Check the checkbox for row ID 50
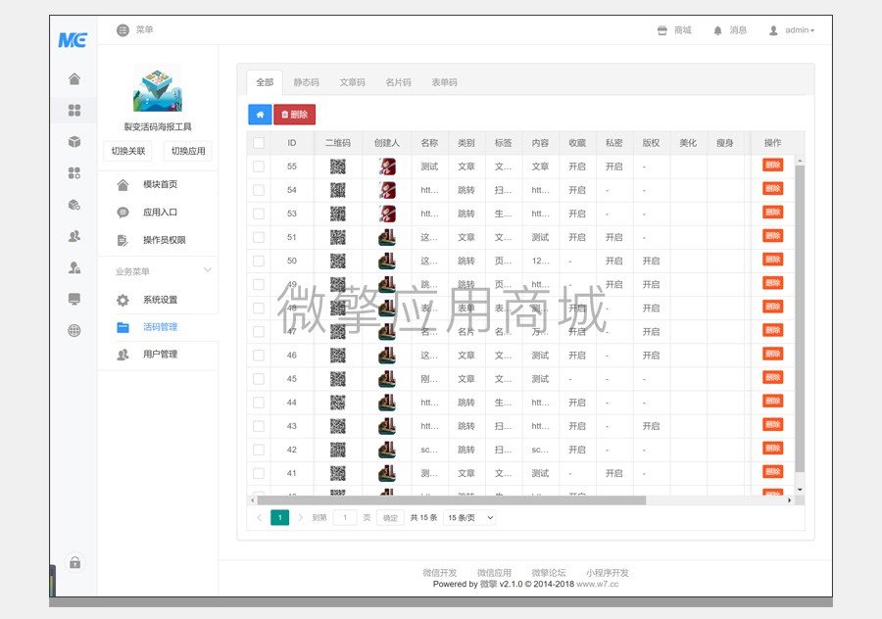Image resolution: width=882 pixels, height=619 pixels. pyautogui.click(x=258, y=261)
